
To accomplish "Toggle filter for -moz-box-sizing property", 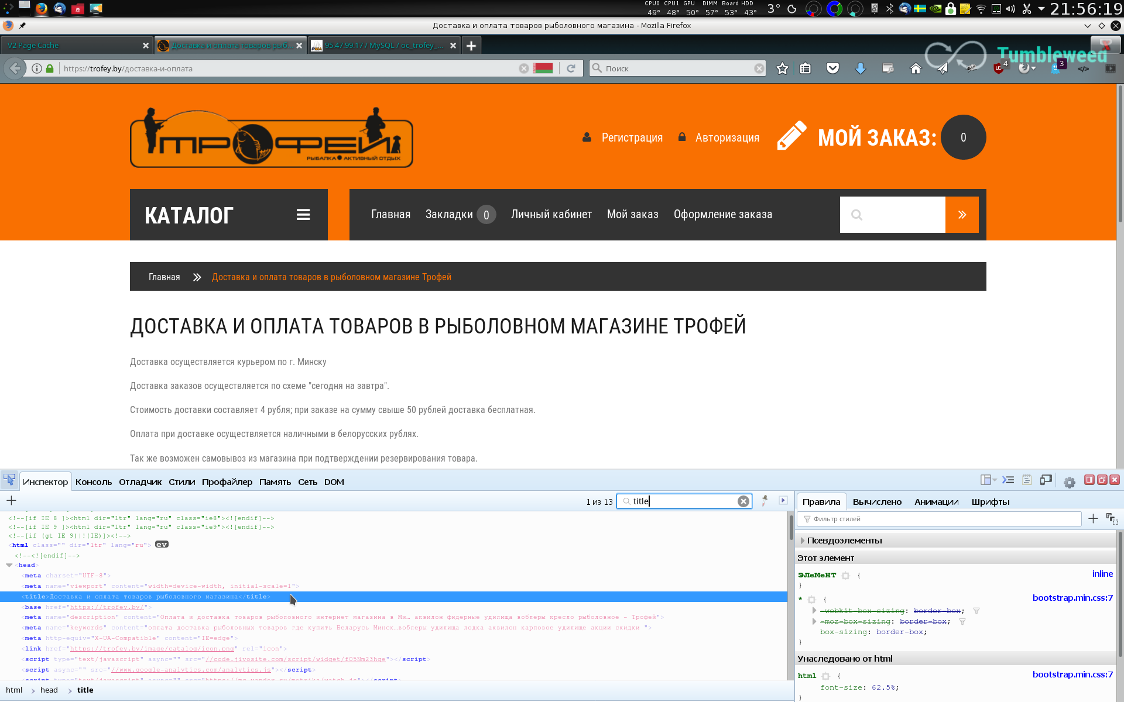I will coord(962,621).
